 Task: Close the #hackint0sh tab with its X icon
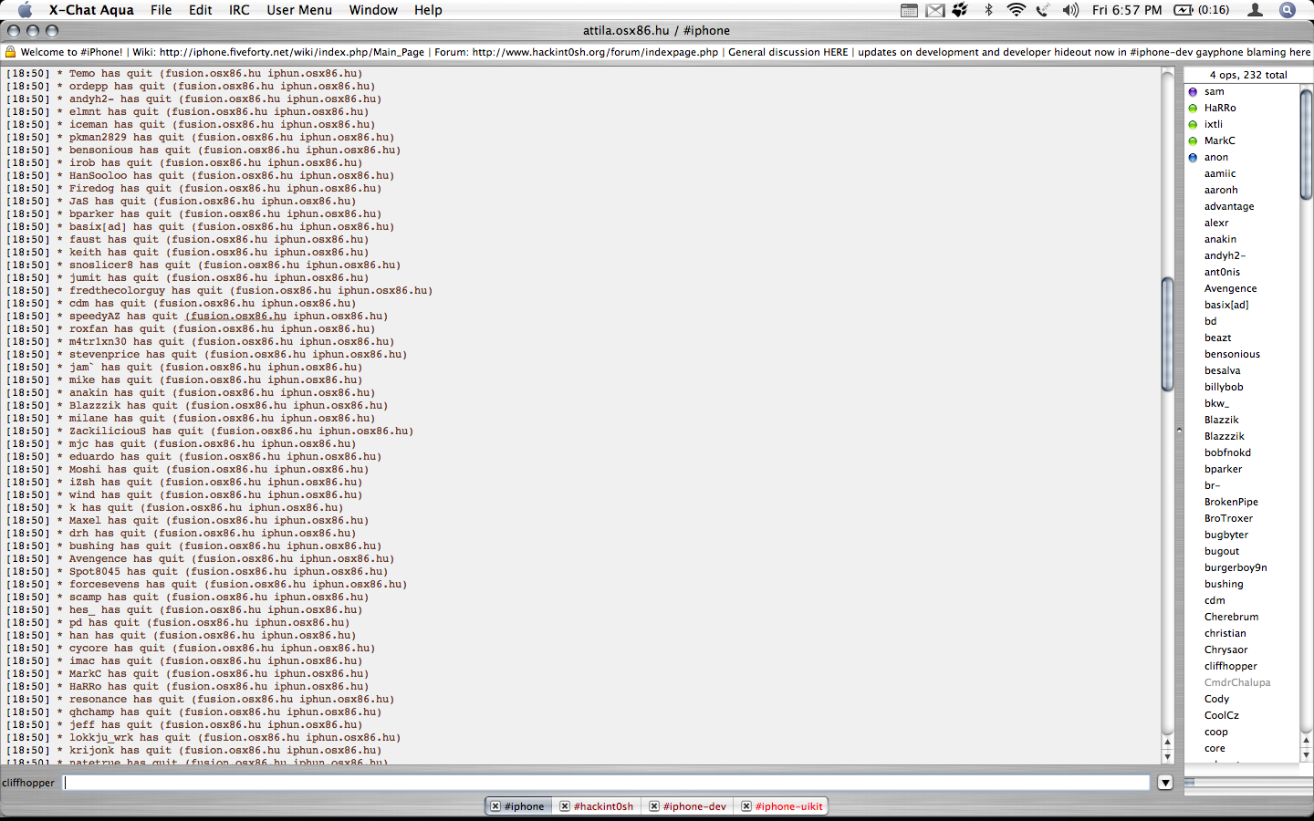coord(565,806)
